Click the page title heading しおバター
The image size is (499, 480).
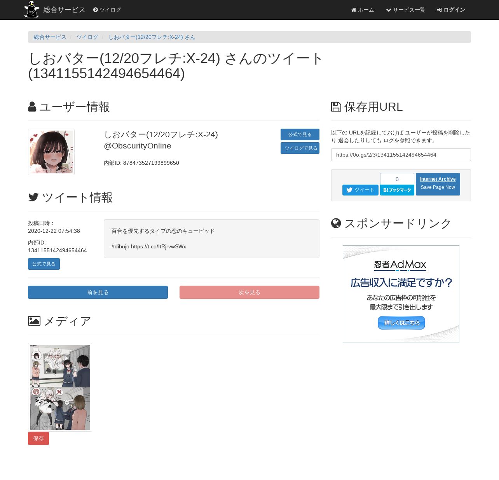[x=175, y=66]
